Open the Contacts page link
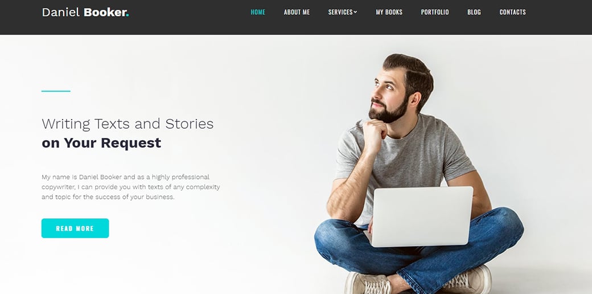 [x=513, y=12]
